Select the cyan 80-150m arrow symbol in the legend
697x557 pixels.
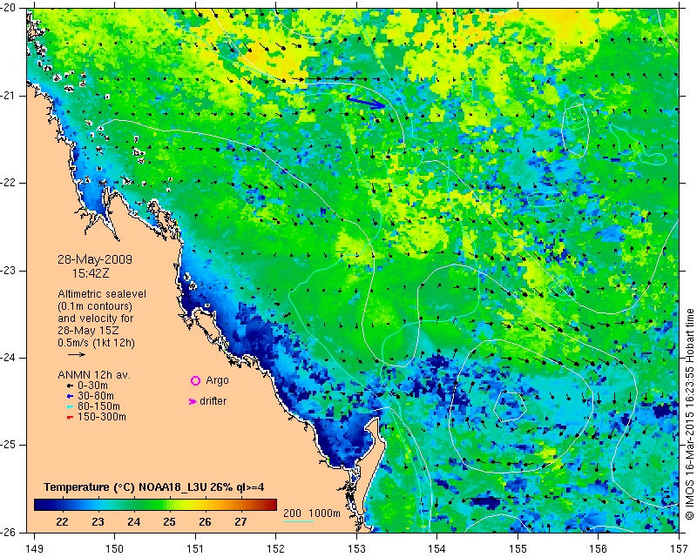point(70,406)
